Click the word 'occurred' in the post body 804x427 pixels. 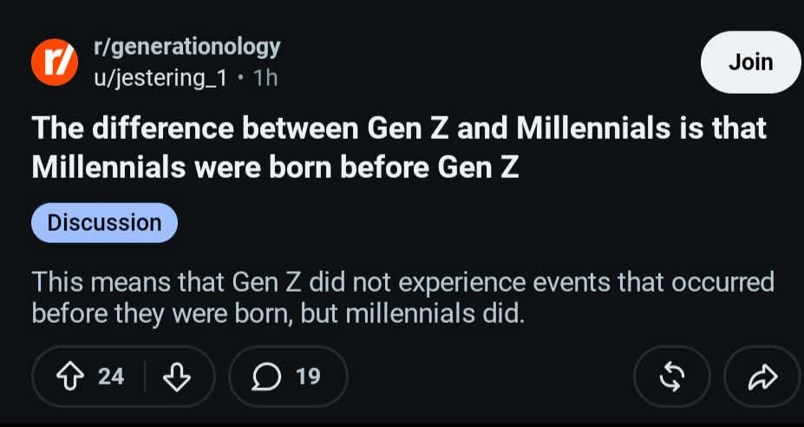coord(729,283)
